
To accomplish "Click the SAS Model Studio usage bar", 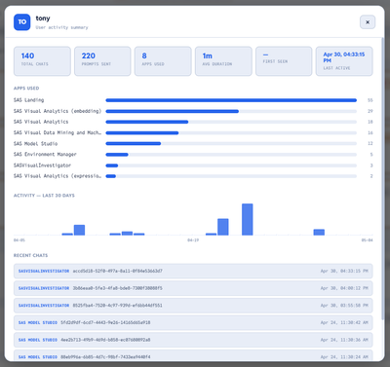I will [x=231, y=143].
